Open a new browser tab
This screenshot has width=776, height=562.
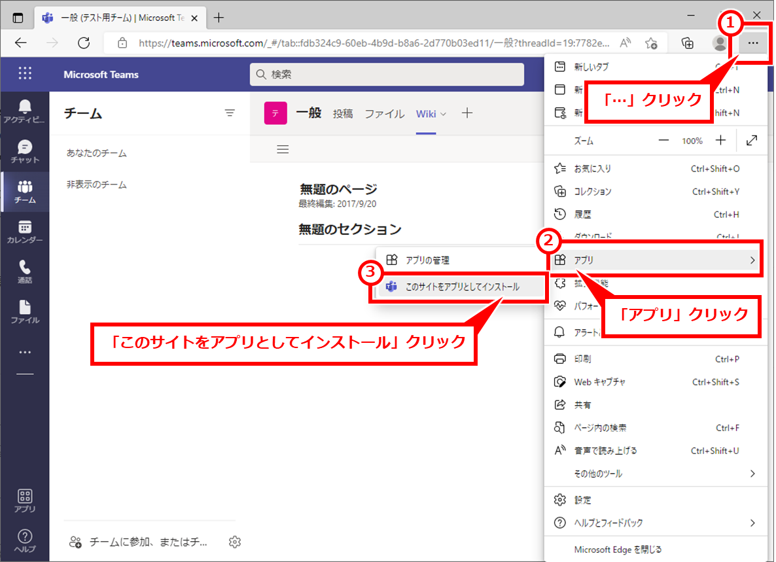click(219, 18)
